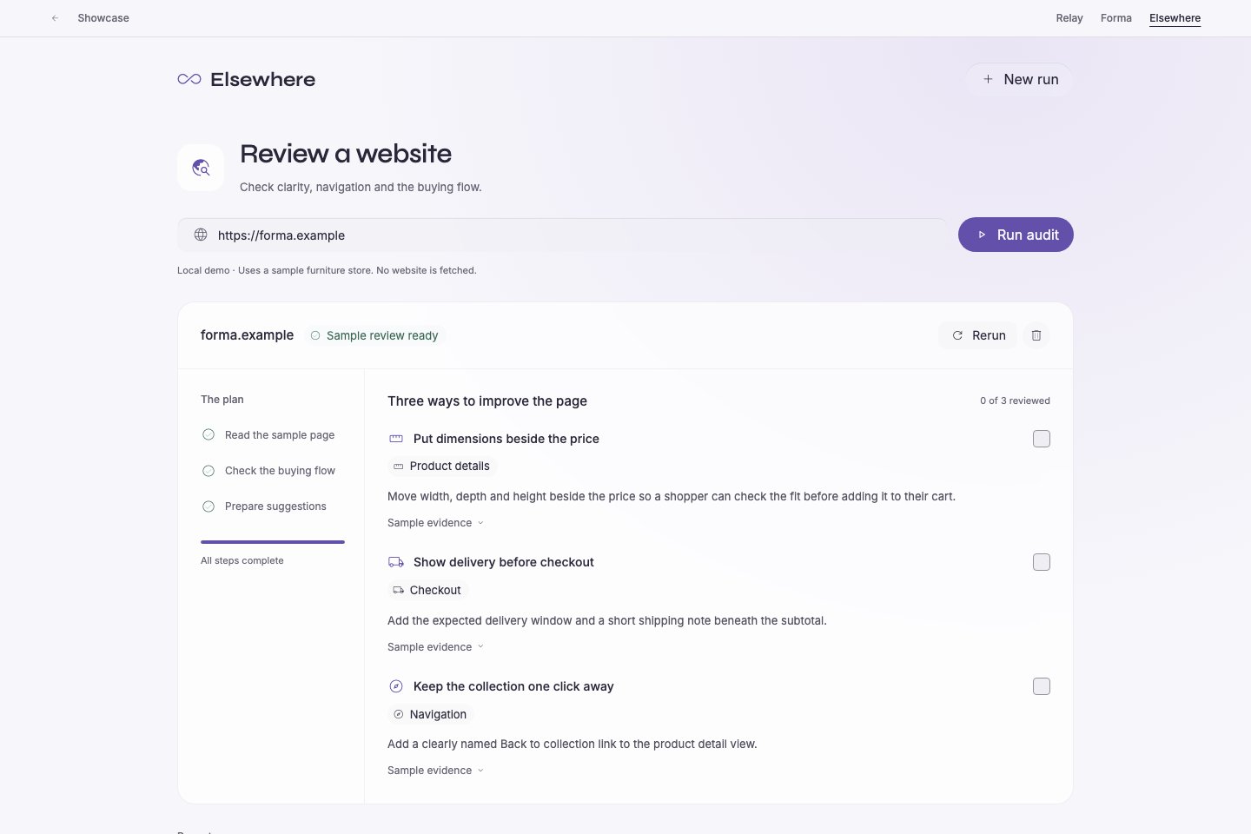This screenshot has width=1251, height=834.
Task: Expand Sample evidence under Navigation suggestion
Action: click(436, 771)
